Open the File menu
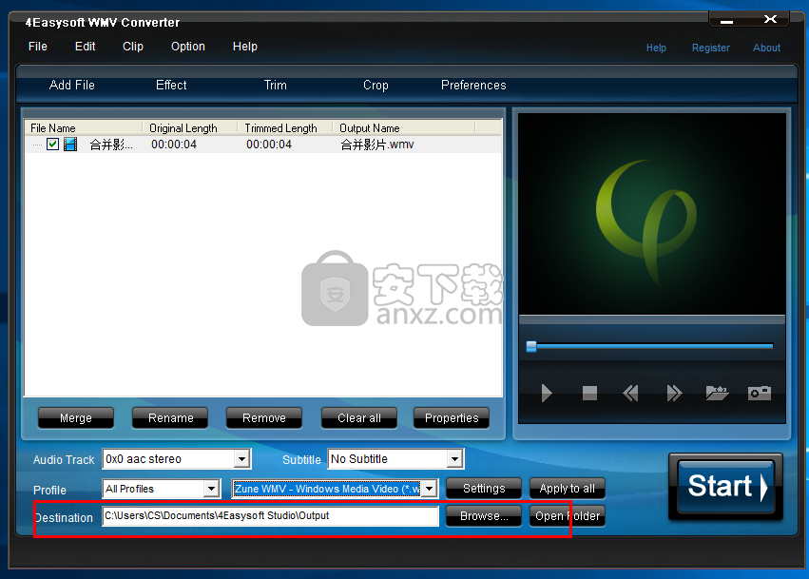 (38, 47)
